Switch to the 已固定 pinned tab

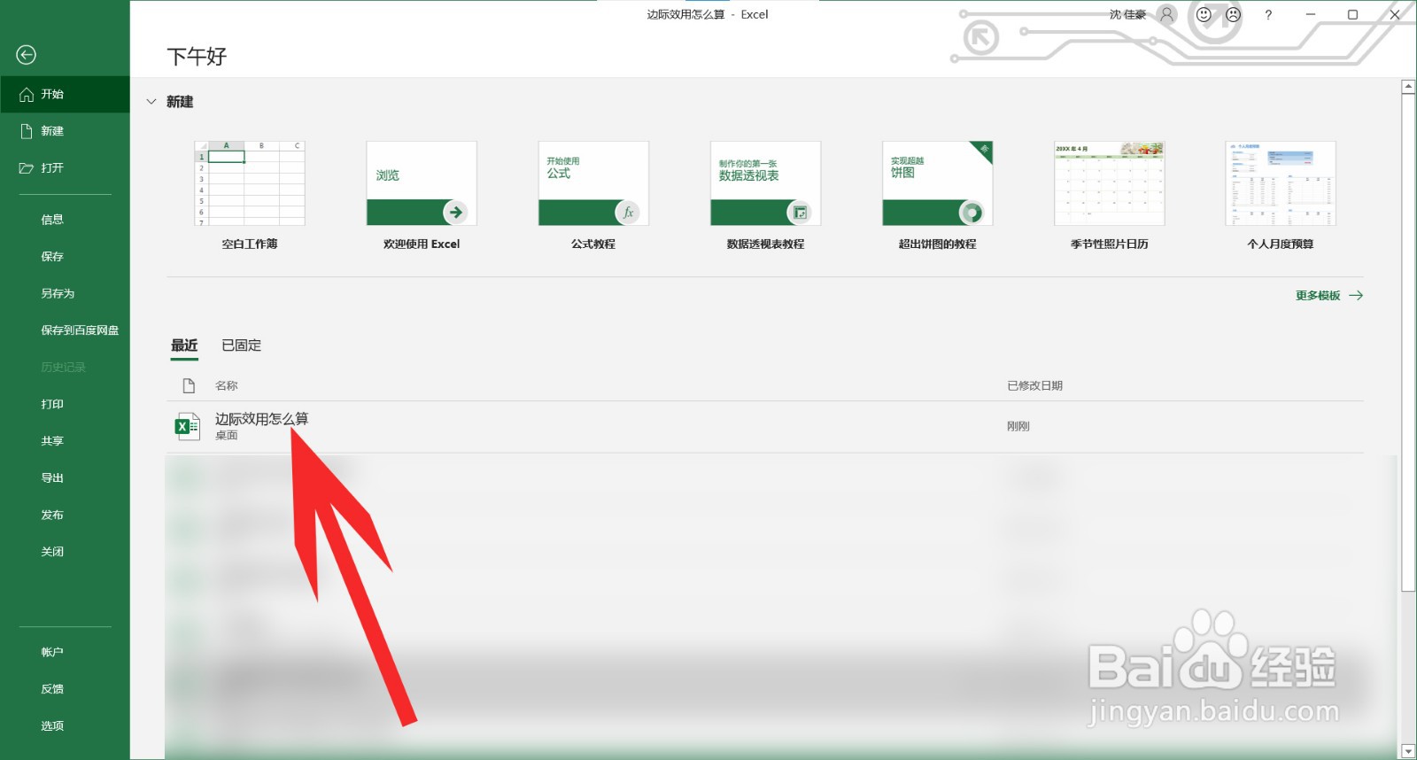(x=241, y=345)
